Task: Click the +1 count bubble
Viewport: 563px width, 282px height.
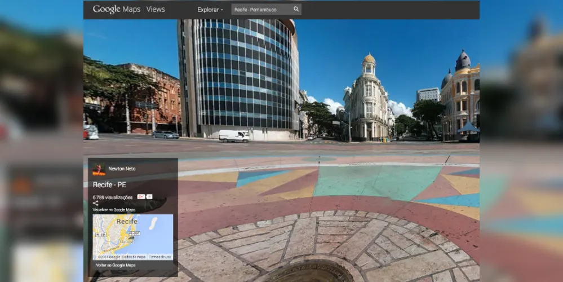Action: point(149,196)
